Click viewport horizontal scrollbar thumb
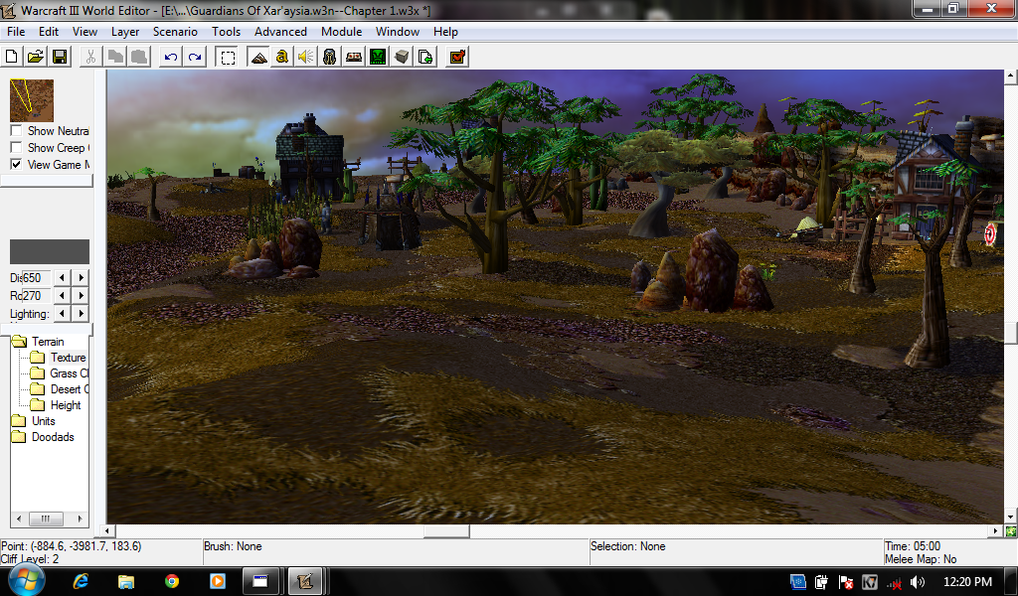The width and height of the screenshot is (1018, 596). pyautogui.click(x=446, y=531)
